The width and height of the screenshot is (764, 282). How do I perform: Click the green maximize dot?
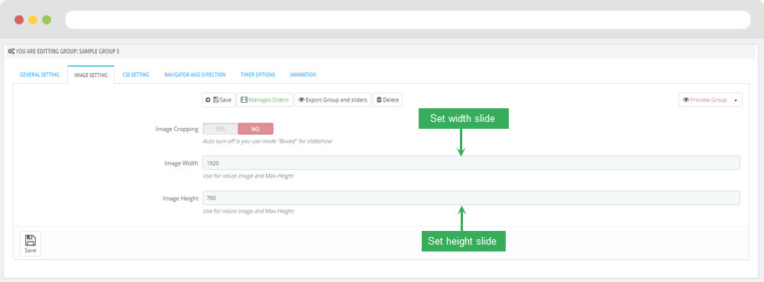coord(47,20)
